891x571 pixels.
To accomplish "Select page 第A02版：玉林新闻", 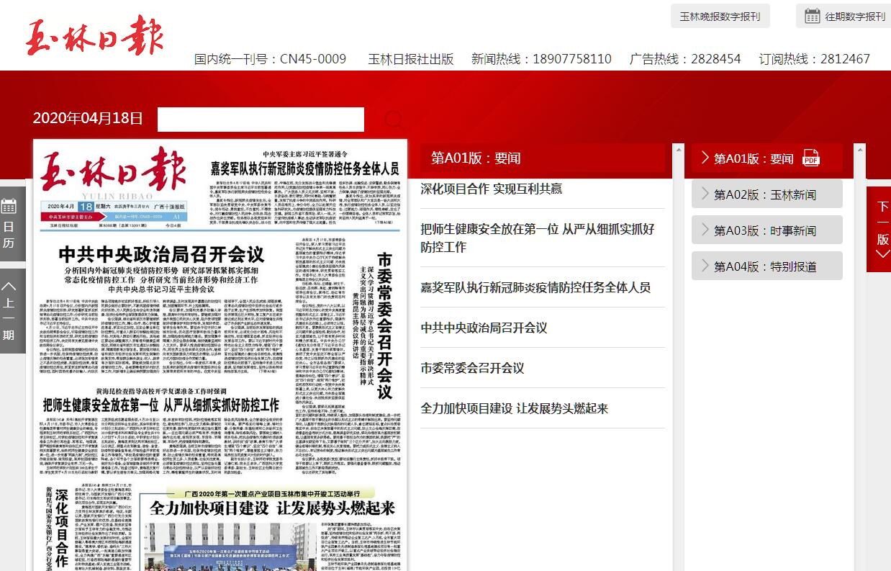I will [765, 194].
